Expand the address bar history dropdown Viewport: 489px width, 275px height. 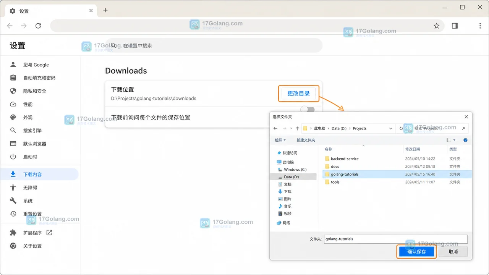(390, 128)
